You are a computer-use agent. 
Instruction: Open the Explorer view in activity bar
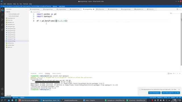(x=2, y=10)
